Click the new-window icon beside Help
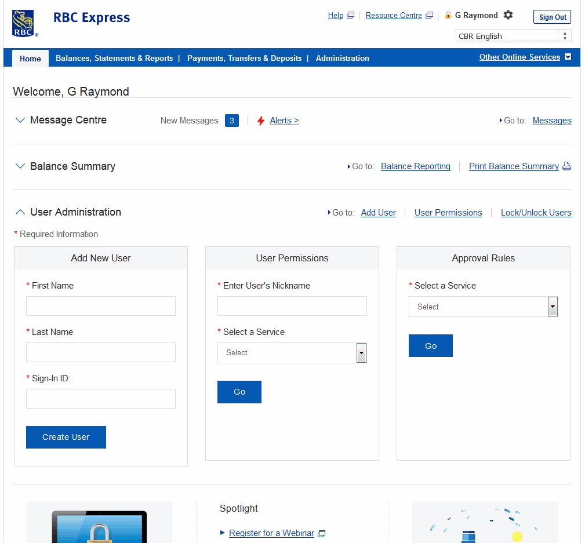Screen dimensions: 585x543 click(x=350, y=16)
